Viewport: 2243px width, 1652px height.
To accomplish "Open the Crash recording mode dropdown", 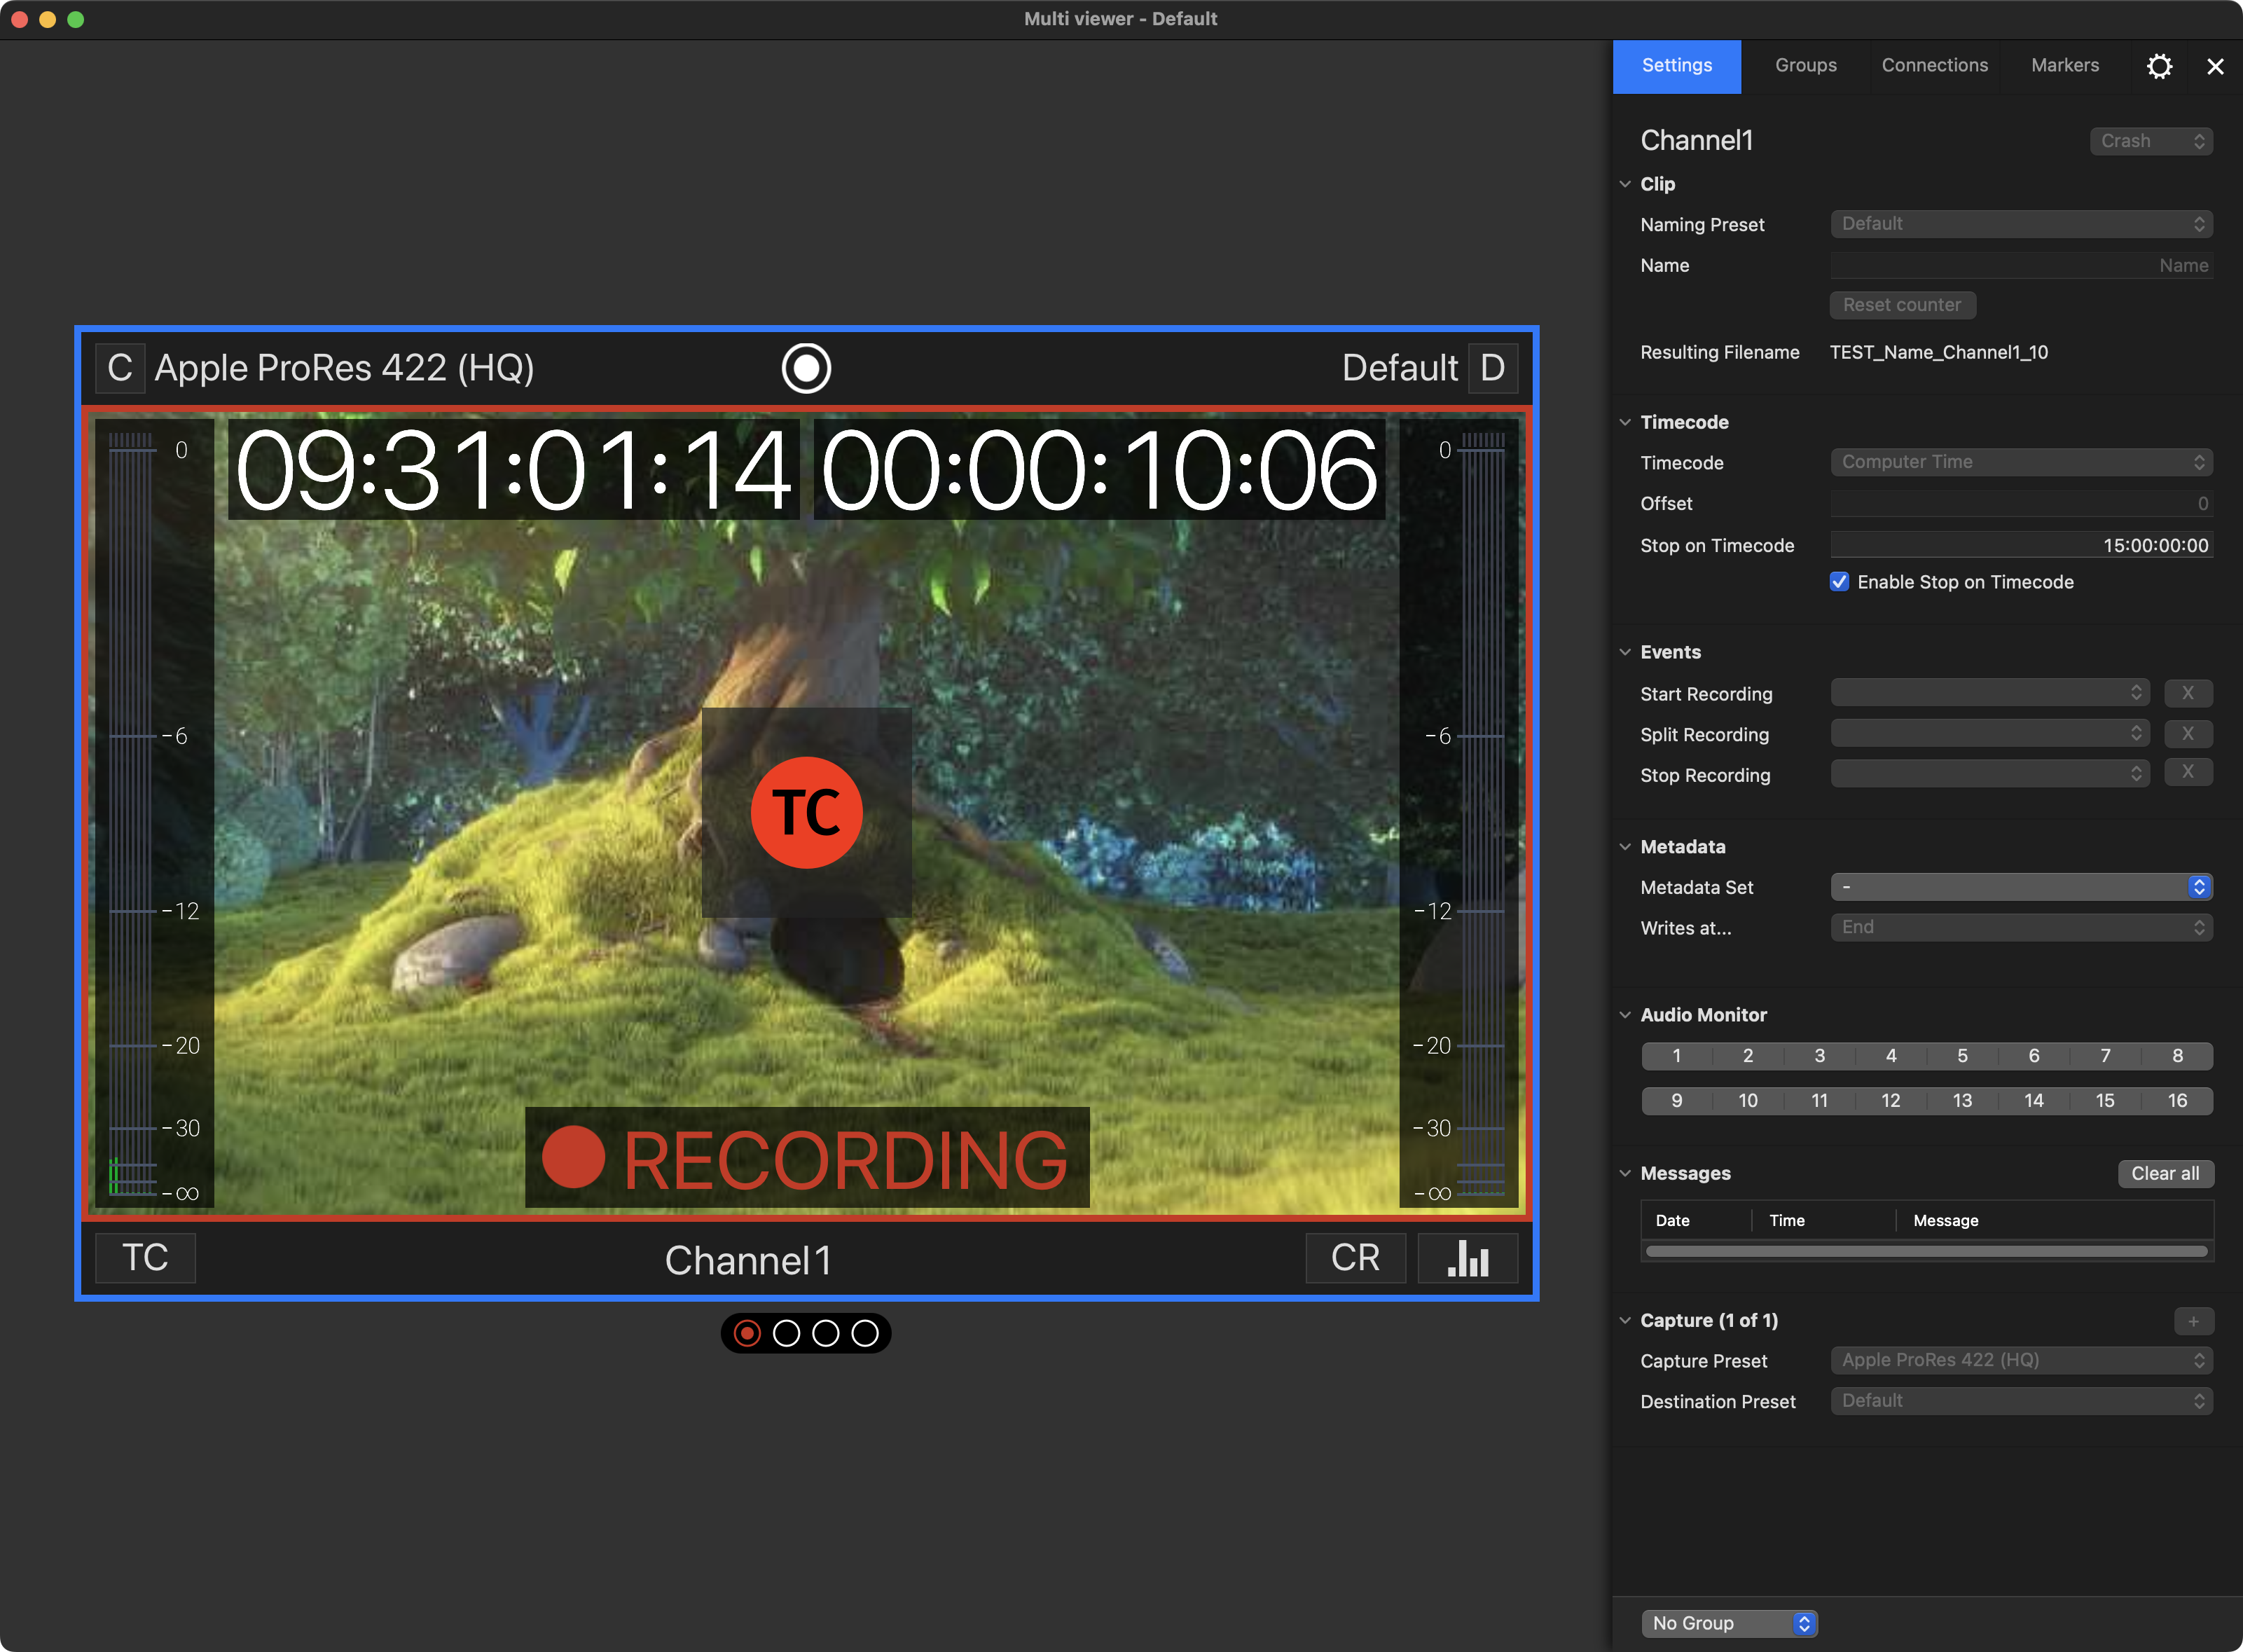I will 2151,141.
